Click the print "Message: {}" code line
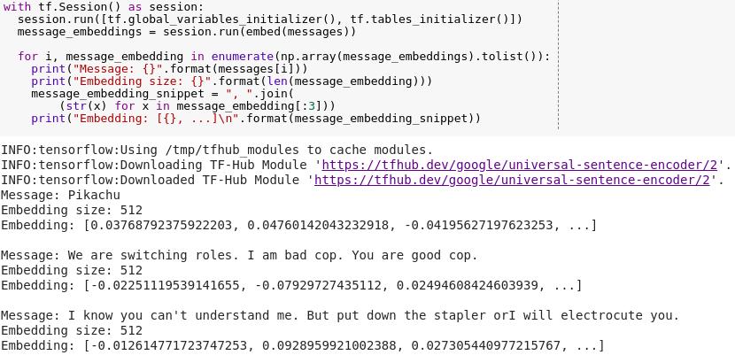Screen dimensions: 735x363 [169, 69]
